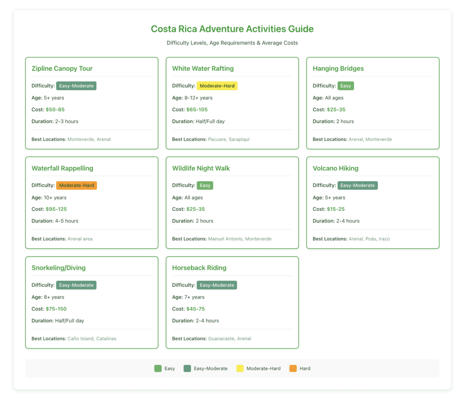Click the Easy-Moderate badge on Snorkeling/Diving

click(x=76, y=285)
